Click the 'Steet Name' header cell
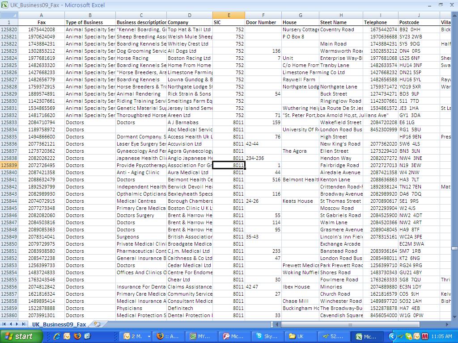 [341, 22]
